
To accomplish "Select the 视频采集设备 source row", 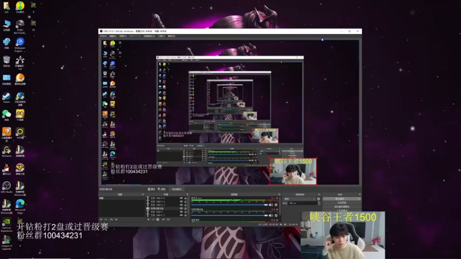I will point(167,208).
